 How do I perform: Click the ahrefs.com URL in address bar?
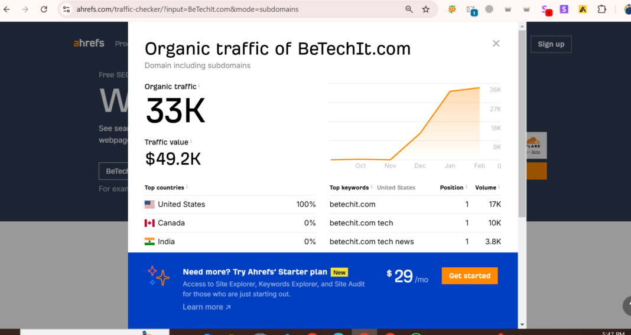click(187, 9)
